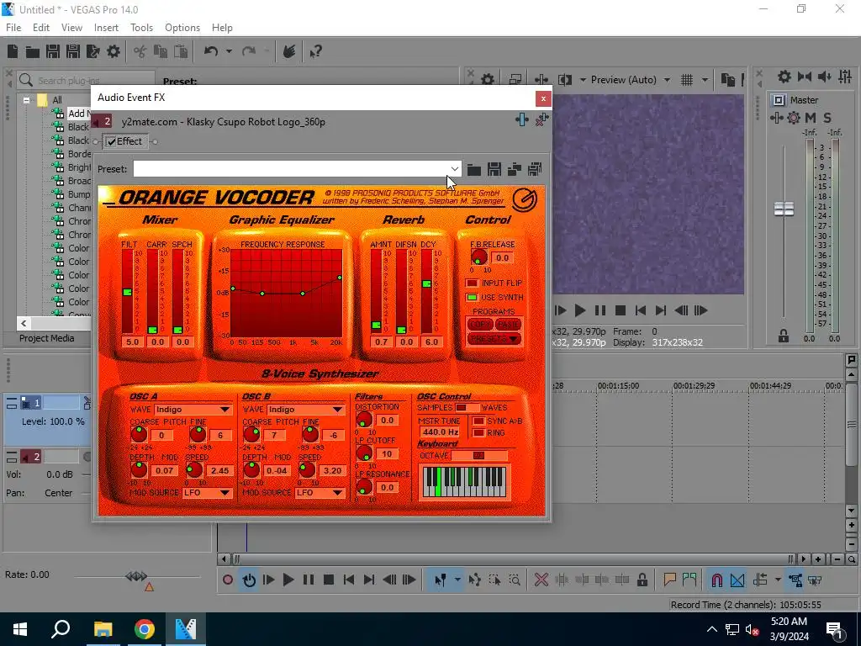Insert marker with the orange marker icon

click(x=669, y=580)
